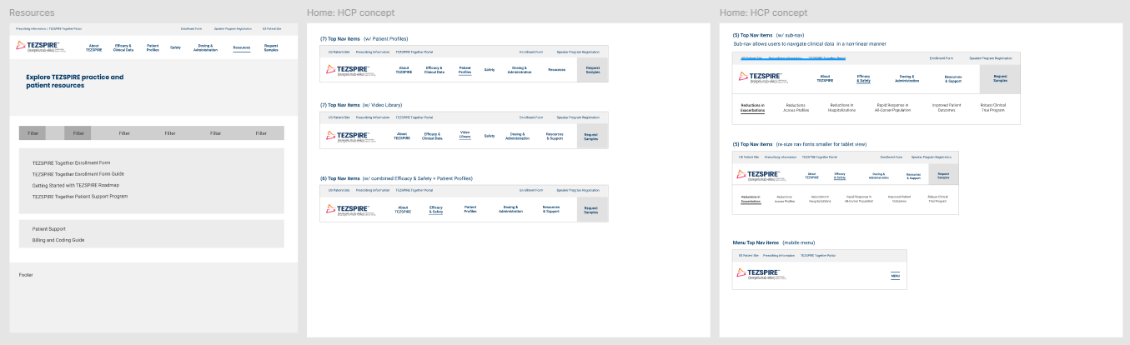Click Footer label in Resources frame
Screen dimensions: 1130x345
point(27,274)
